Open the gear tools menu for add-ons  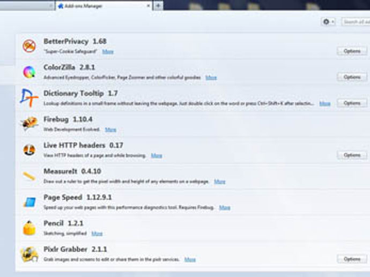tap(329, 22)
